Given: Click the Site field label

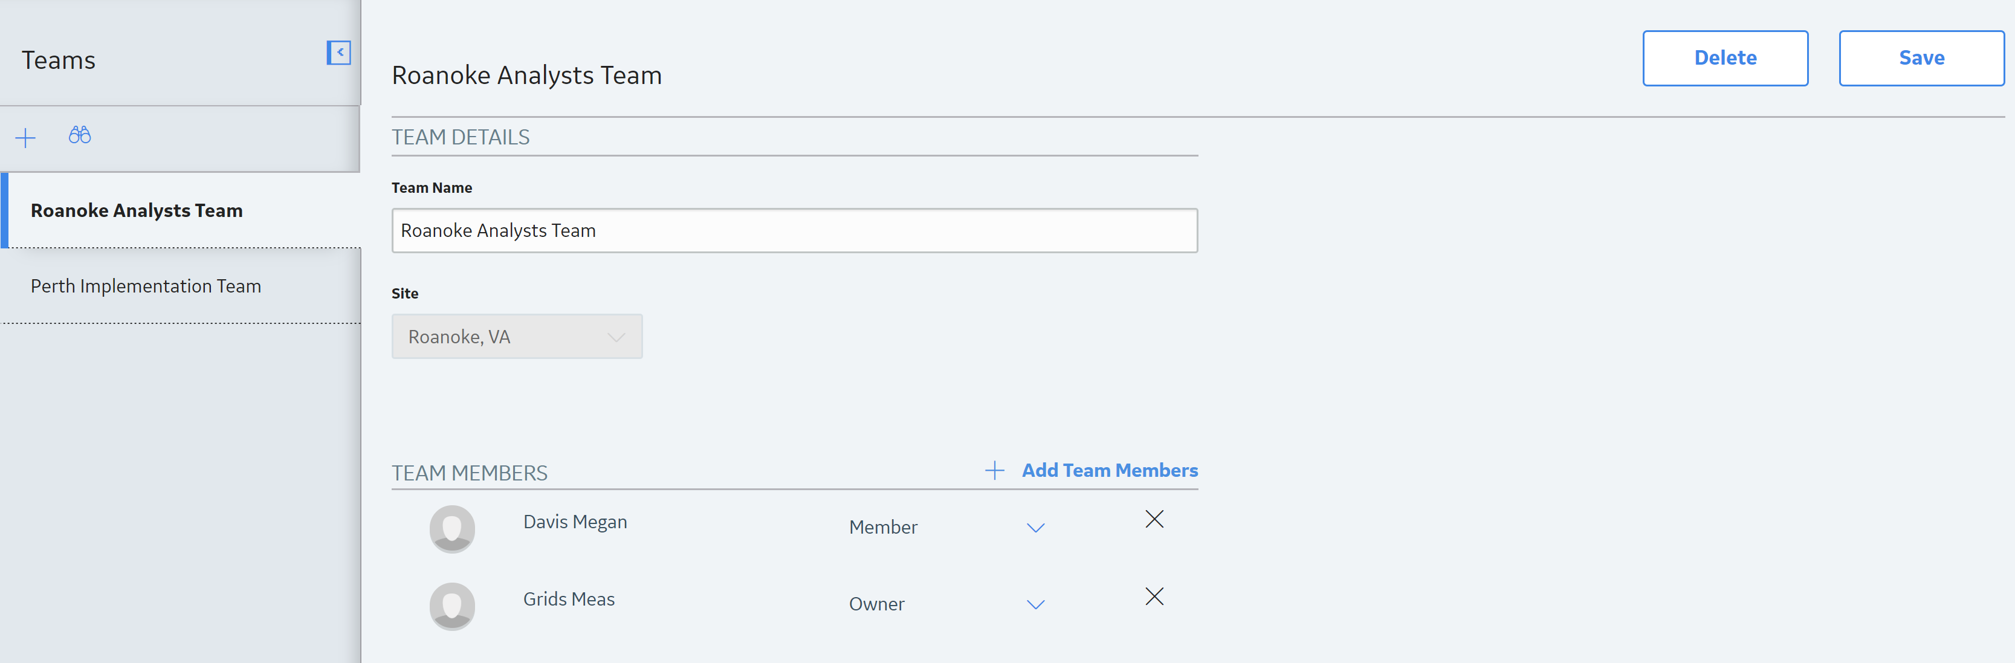Looking at the screenshot, I should click(405, 293).
